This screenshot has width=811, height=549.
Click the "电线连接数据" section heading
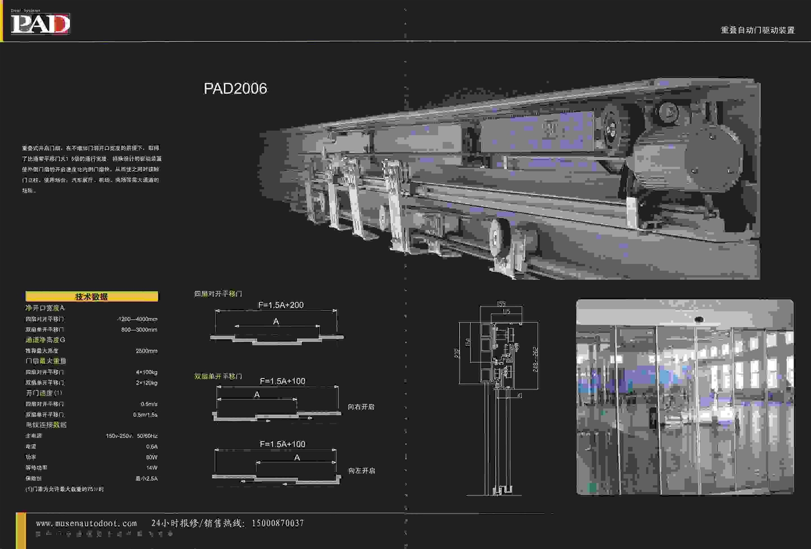[46, 425]
